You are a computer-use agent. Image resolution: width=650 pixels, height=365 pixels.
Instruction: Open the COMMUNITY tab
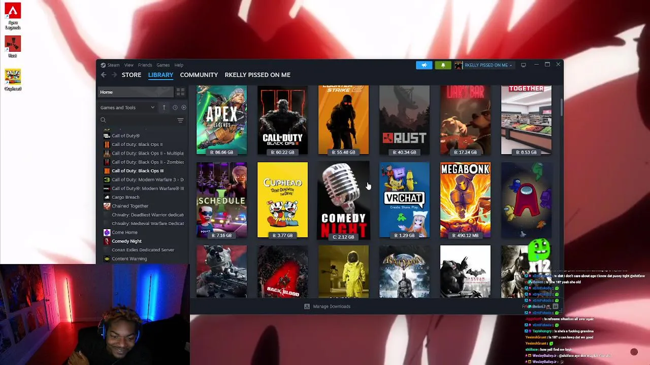pos(199,75)
